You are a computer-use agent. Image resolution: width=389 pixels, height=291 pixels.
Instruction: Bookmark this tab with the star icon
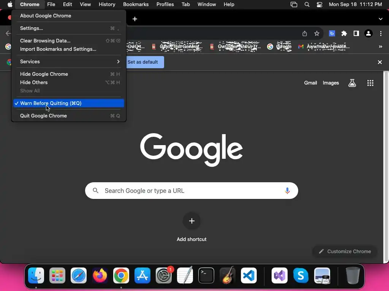pos(317,33)
